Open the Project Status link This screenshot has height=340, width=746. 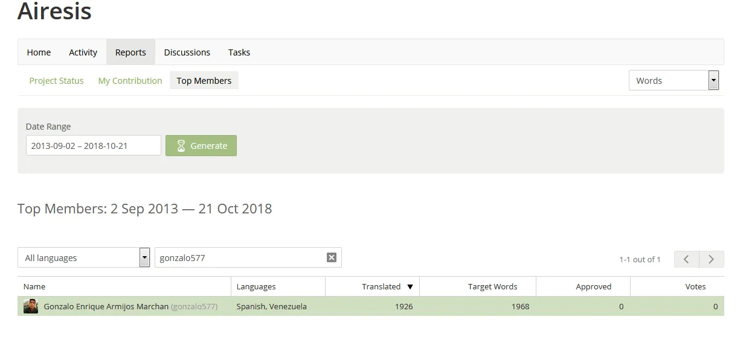(56, 81)
